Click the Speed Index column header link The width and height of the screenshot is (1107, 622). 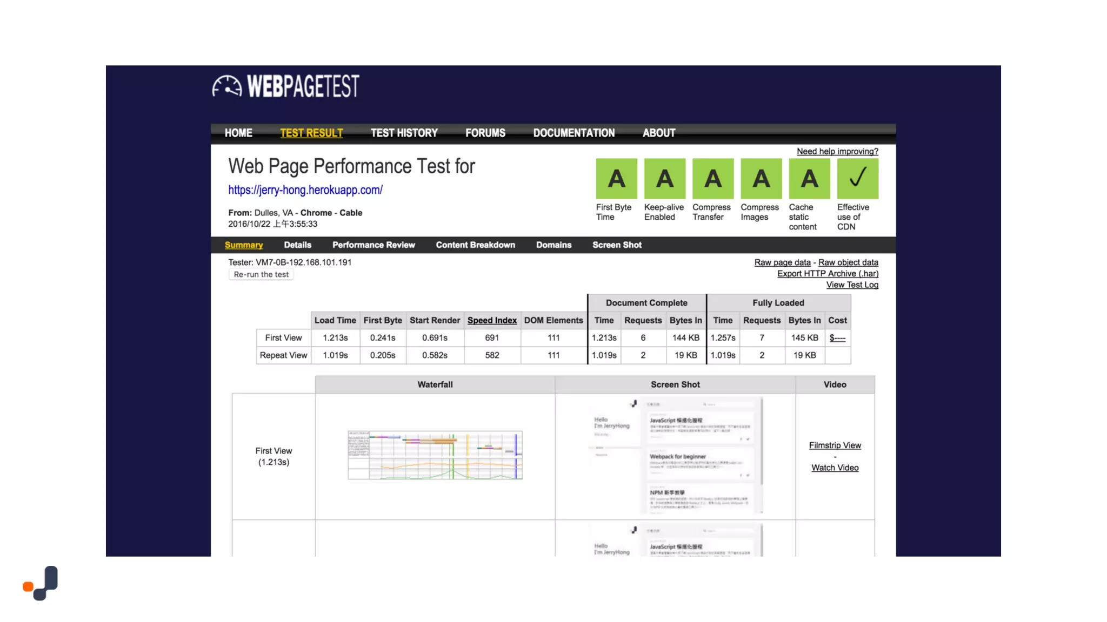pos(492,321)
